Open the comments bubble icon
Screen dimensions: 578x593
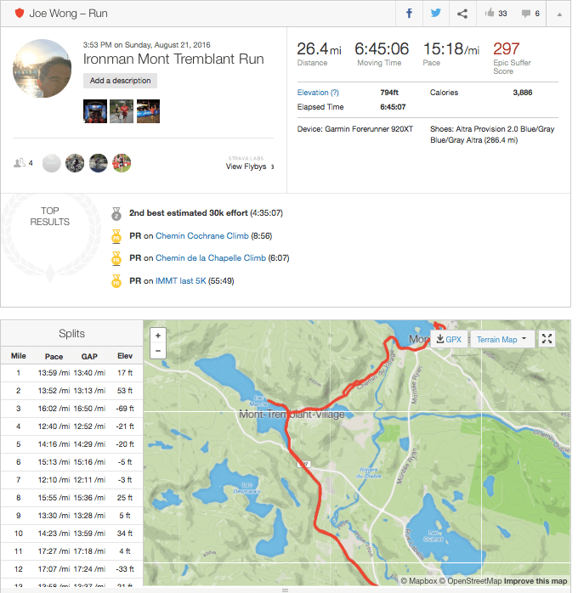(530, 14)
